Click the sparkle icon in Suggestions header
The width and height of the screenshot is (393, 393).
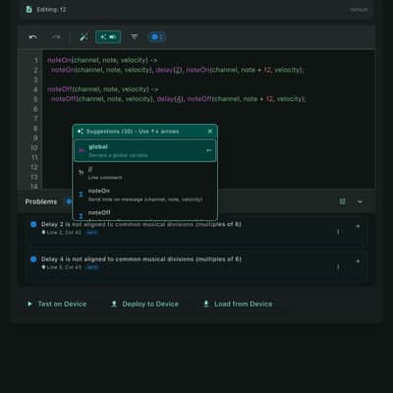(80, 132)
